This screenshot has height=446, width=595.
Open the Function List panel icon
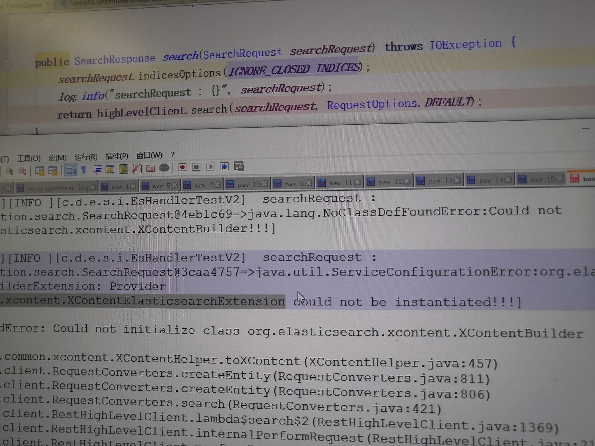pyautogui.click(x=137, y=168)
